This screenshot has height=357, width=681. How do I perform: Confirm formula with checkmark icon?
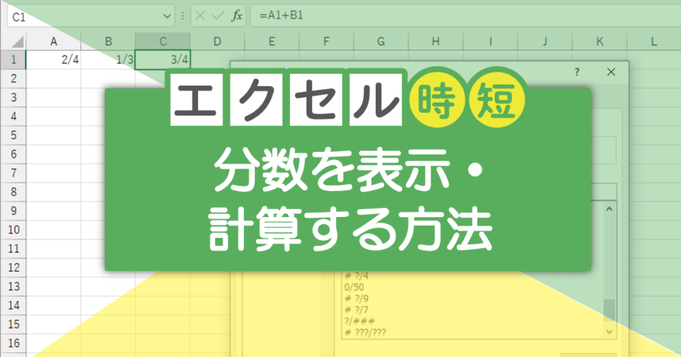218,16
